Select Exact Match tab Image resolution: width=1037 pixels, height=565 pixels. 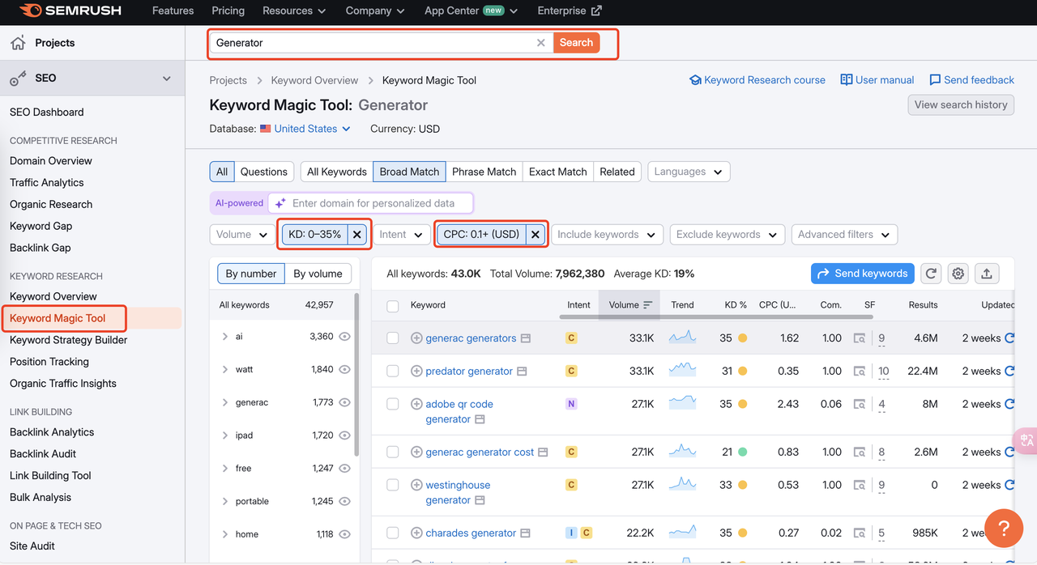(x=558, y=172)
